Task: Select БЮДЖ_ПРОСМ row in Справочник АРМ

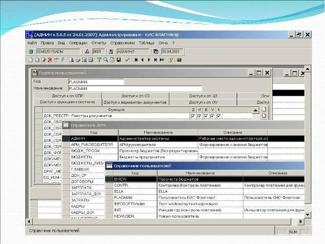Action: click(183, 151)
